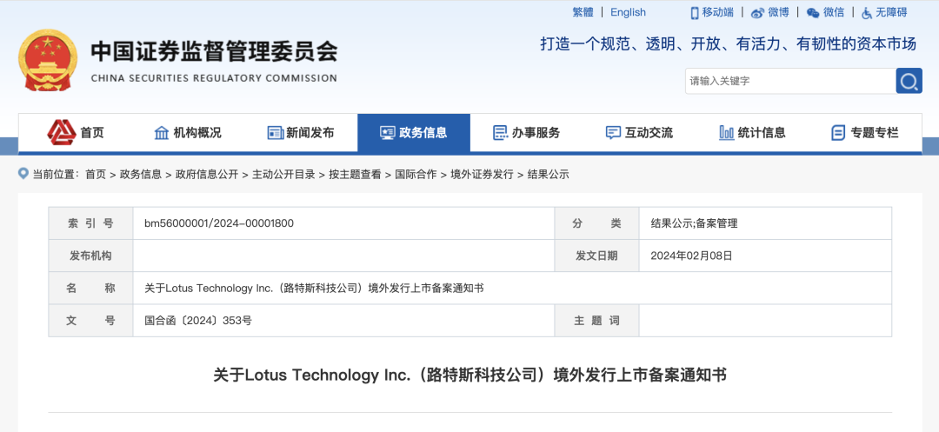Click the 发文日期 label cell
The width and height of the screenshot is (939, 432).
(x=597, y=256)
